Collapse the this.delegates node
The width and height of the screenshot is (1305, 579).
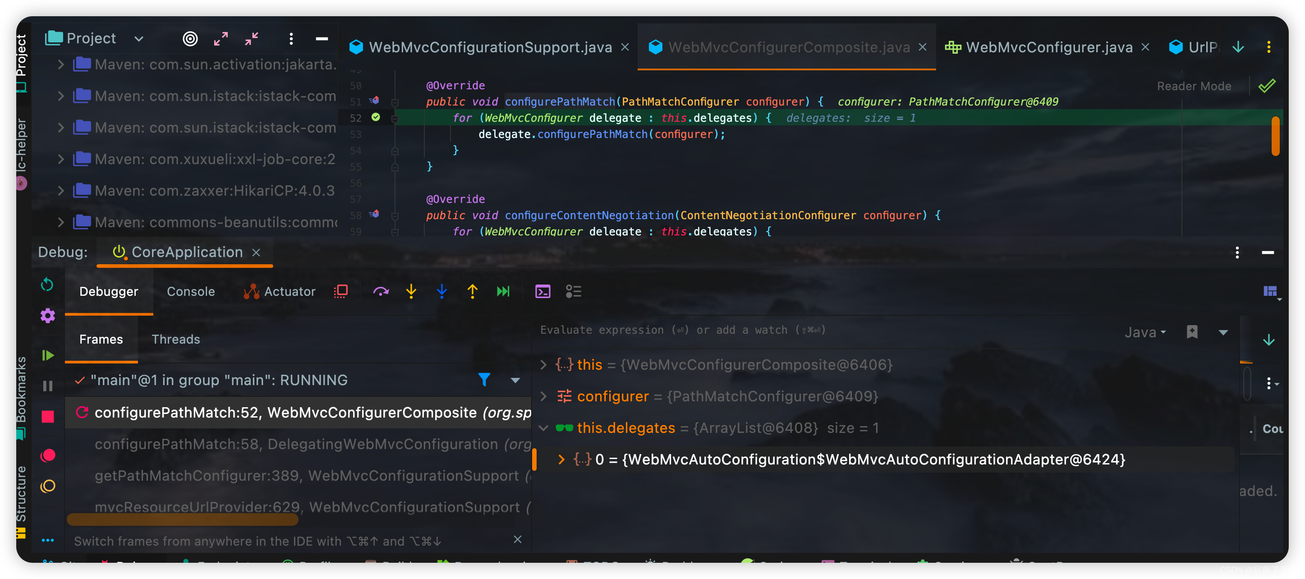543,428
